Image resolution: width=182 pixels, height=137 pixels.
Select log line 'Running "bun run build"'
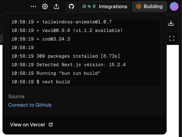point(56,73)
